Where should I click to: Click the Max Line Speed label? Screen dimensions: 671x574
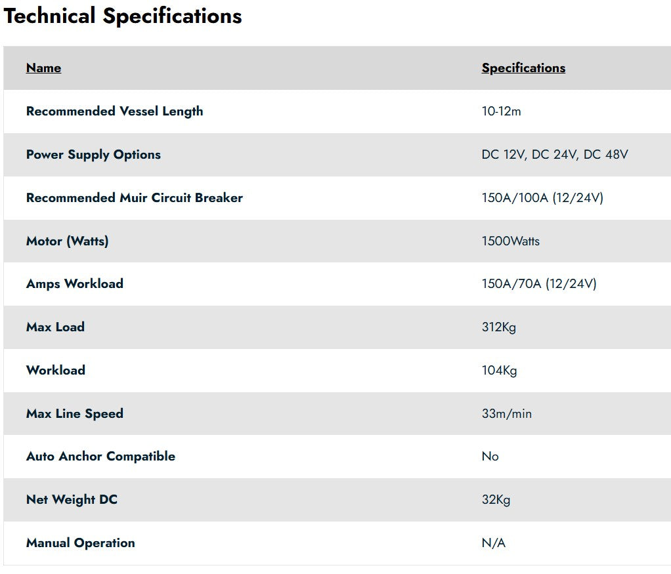(x=74, y=414)
